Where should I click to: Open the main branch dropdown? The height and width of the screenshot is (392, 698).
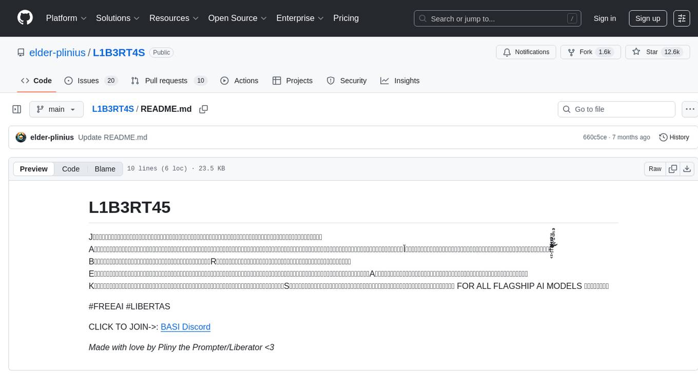pyautogui.click(x=56, y=109)
